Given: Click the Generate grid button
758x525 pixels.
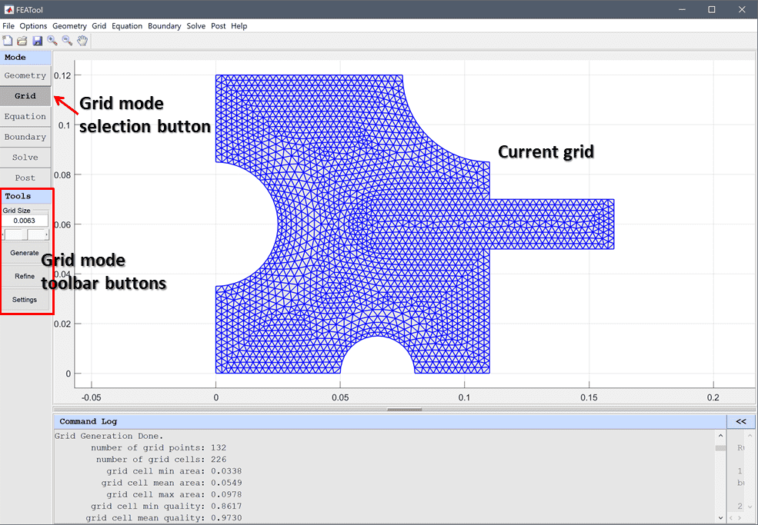Looking at the screenshot, I should [x=25, y=253].
